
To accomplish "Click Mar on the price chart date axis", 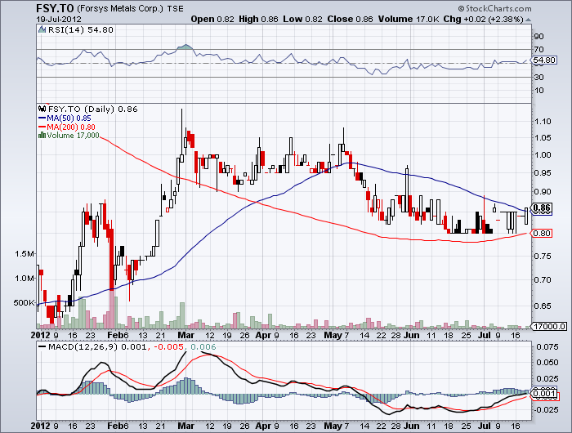I will (x=186, y=335).
